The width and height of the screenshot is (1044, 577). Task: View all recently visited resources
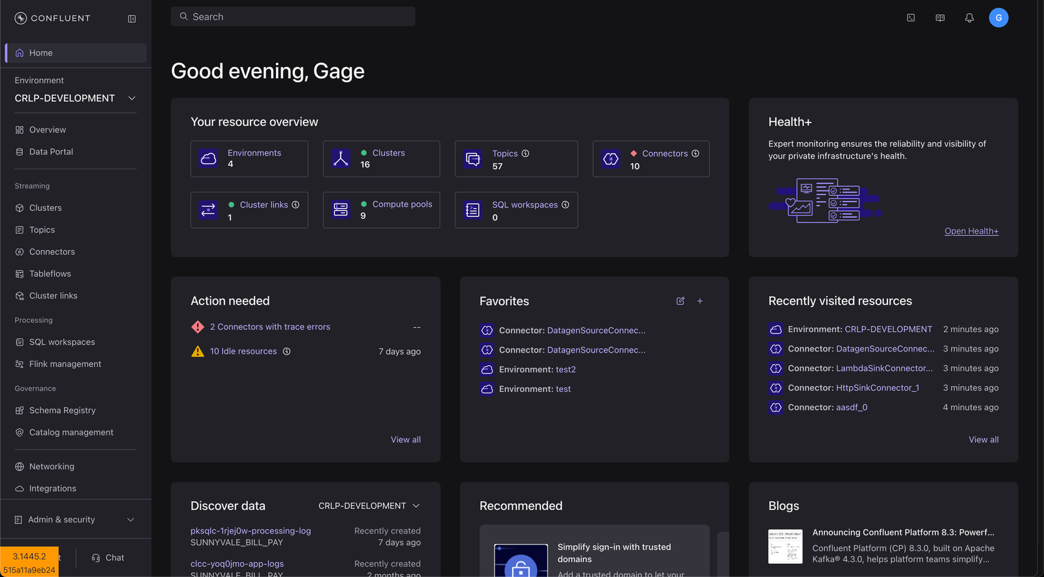984,440
